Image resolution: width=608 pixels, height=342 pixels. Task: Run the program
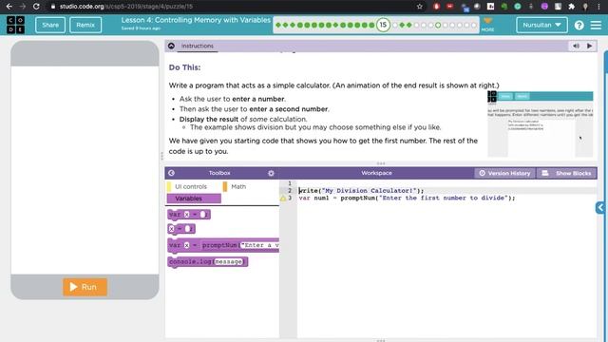(x=85, y=287)
